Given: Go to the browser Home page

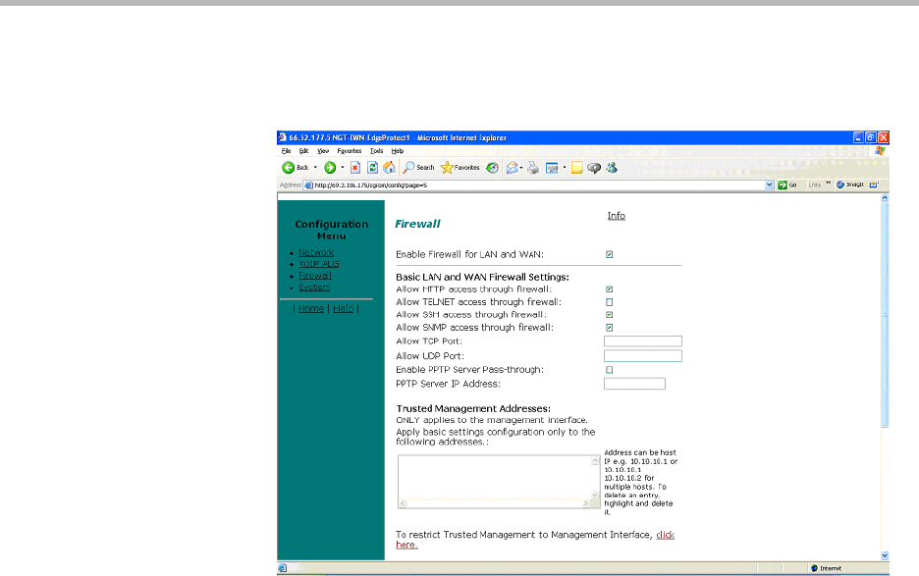Looking at the screenshot, I should point(389,168).
